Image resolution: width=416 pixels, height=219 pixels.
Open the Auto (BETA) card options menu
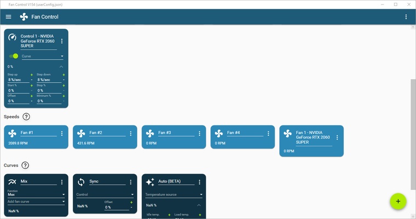(200, 182)
